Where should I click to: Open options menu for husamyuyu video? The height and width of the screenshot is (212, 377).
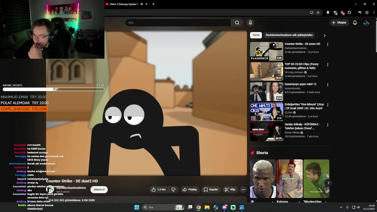coord(328,85)
